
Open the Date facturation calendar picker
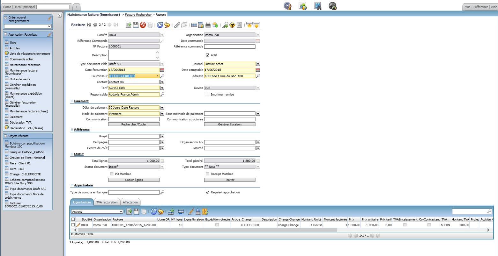click(x=162, y=70)
